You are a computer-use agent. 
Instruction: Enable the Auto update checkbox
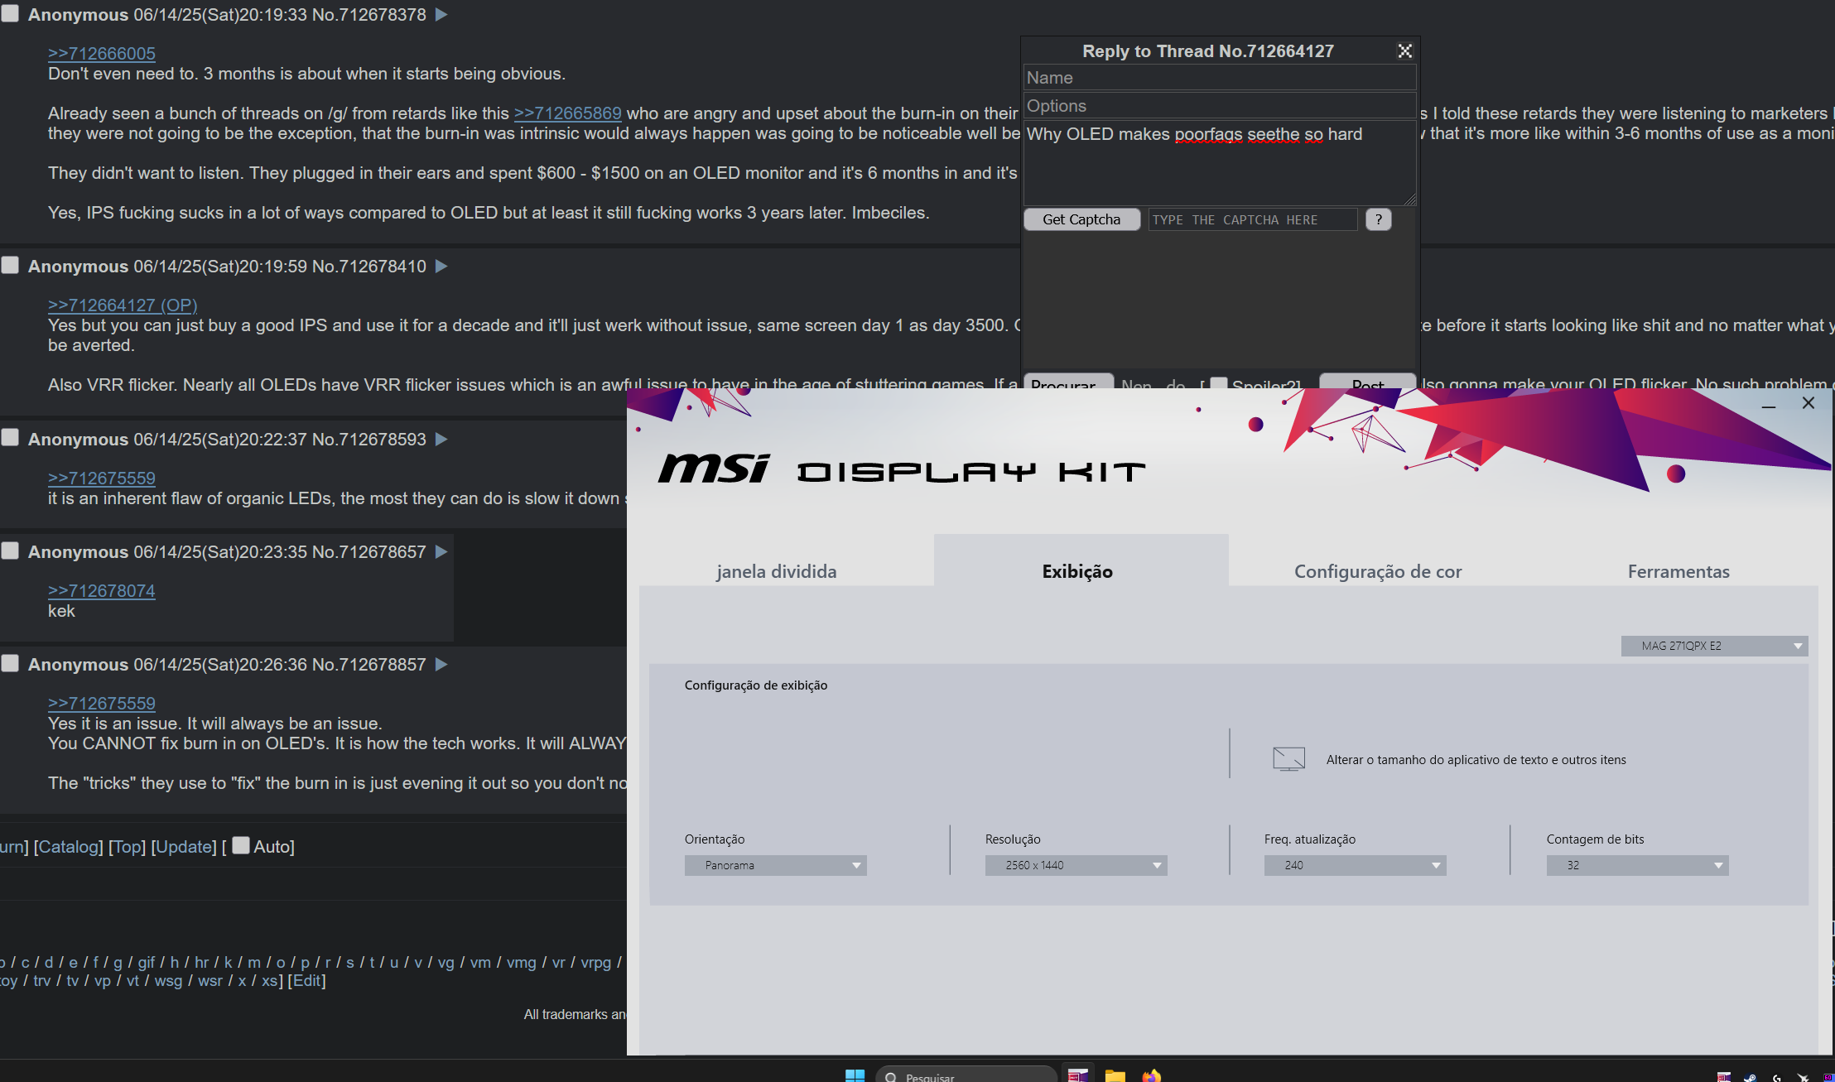[x=241, y=845]
